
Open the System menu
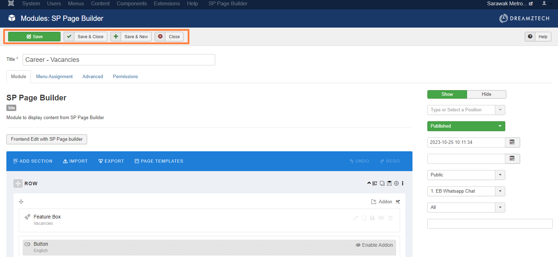(x=31, y=4)
